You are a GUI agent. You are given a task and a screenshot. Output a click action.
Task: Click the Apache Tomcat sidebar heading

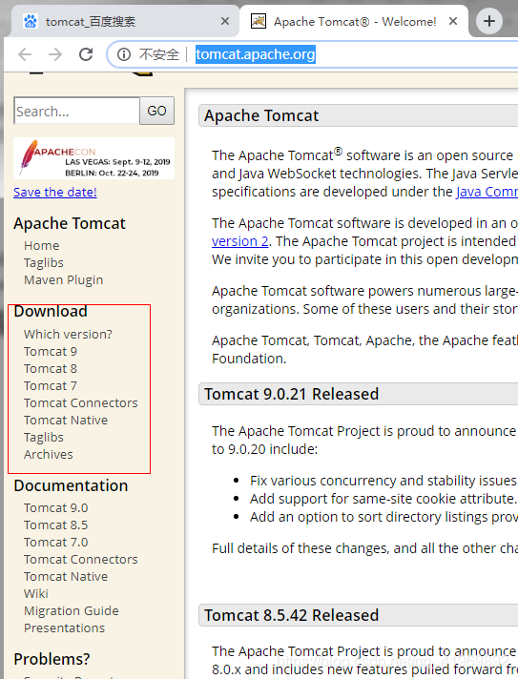tap(70, 223)
